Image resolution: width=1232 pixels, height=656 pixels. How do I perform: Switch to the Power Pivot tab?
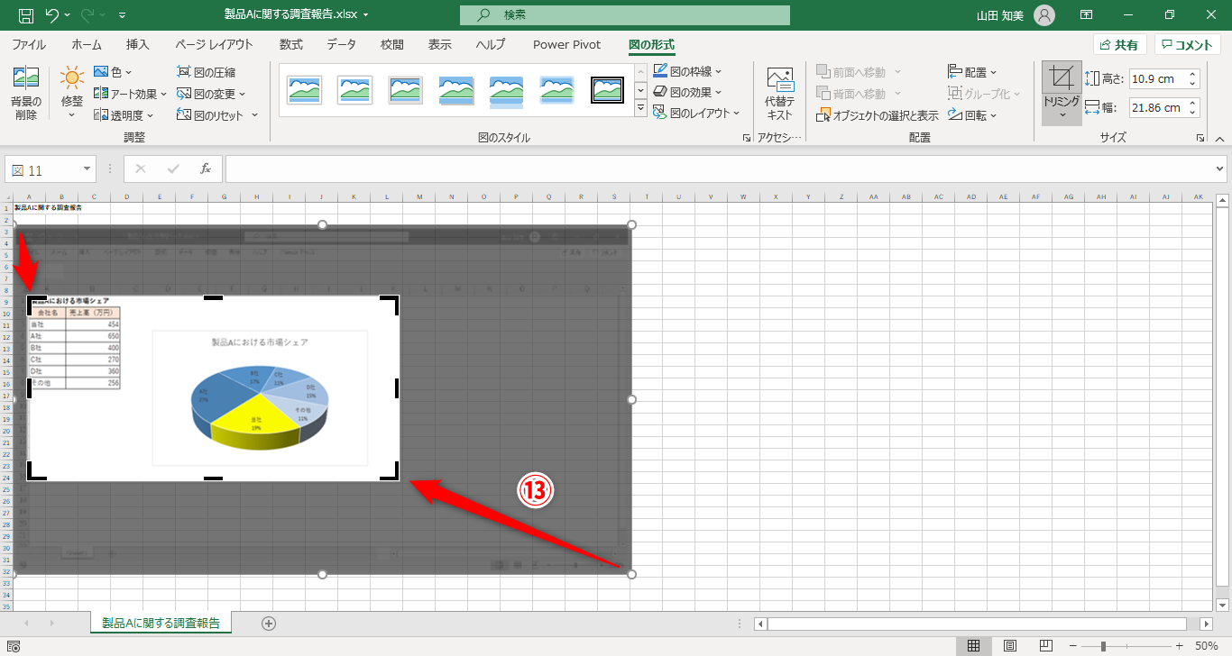[x=566, y=45]
